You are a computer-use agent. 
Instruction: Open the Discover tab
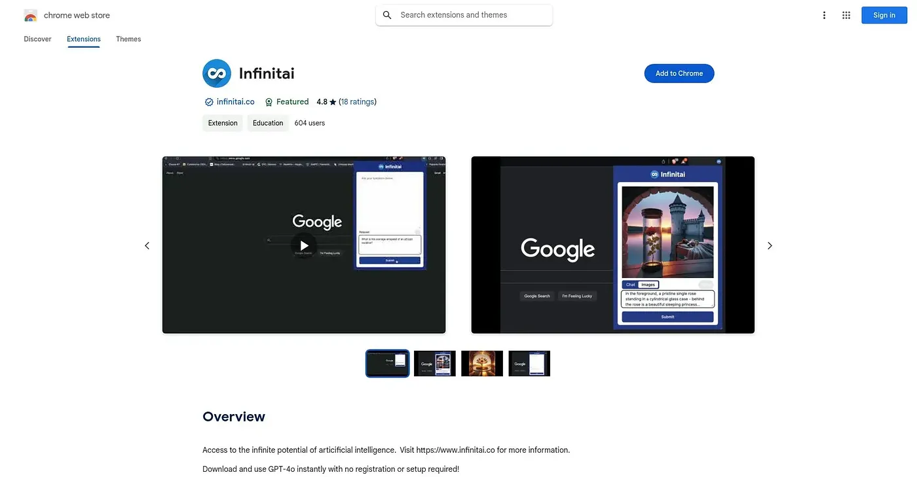point(37,39)
